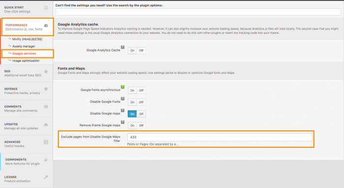Open the Performance section
The width and height of the screenshot is (344, 188).
point(28,27)
